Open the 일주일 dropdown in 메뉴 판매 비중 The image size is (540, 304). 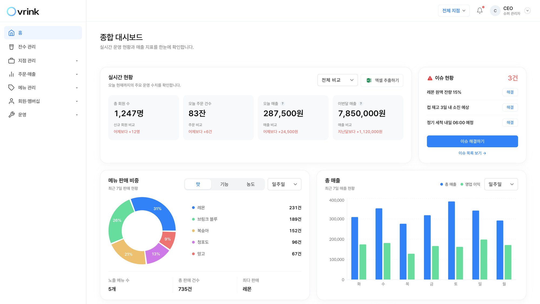tap(284, 184)
